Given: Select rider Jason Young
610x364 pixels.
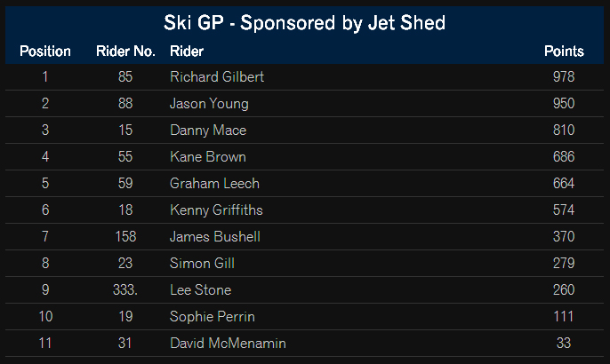Looking at the screenshot, I should pos(209,104).
